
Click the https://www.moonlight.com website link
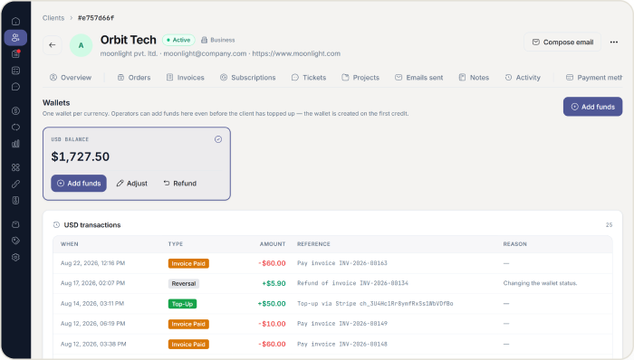click(296, 53)
